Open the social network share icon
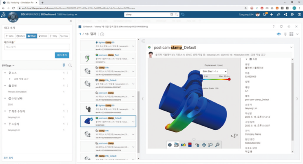Image resolution: width=303 pixels, height=164 pixels. [285, 15]
